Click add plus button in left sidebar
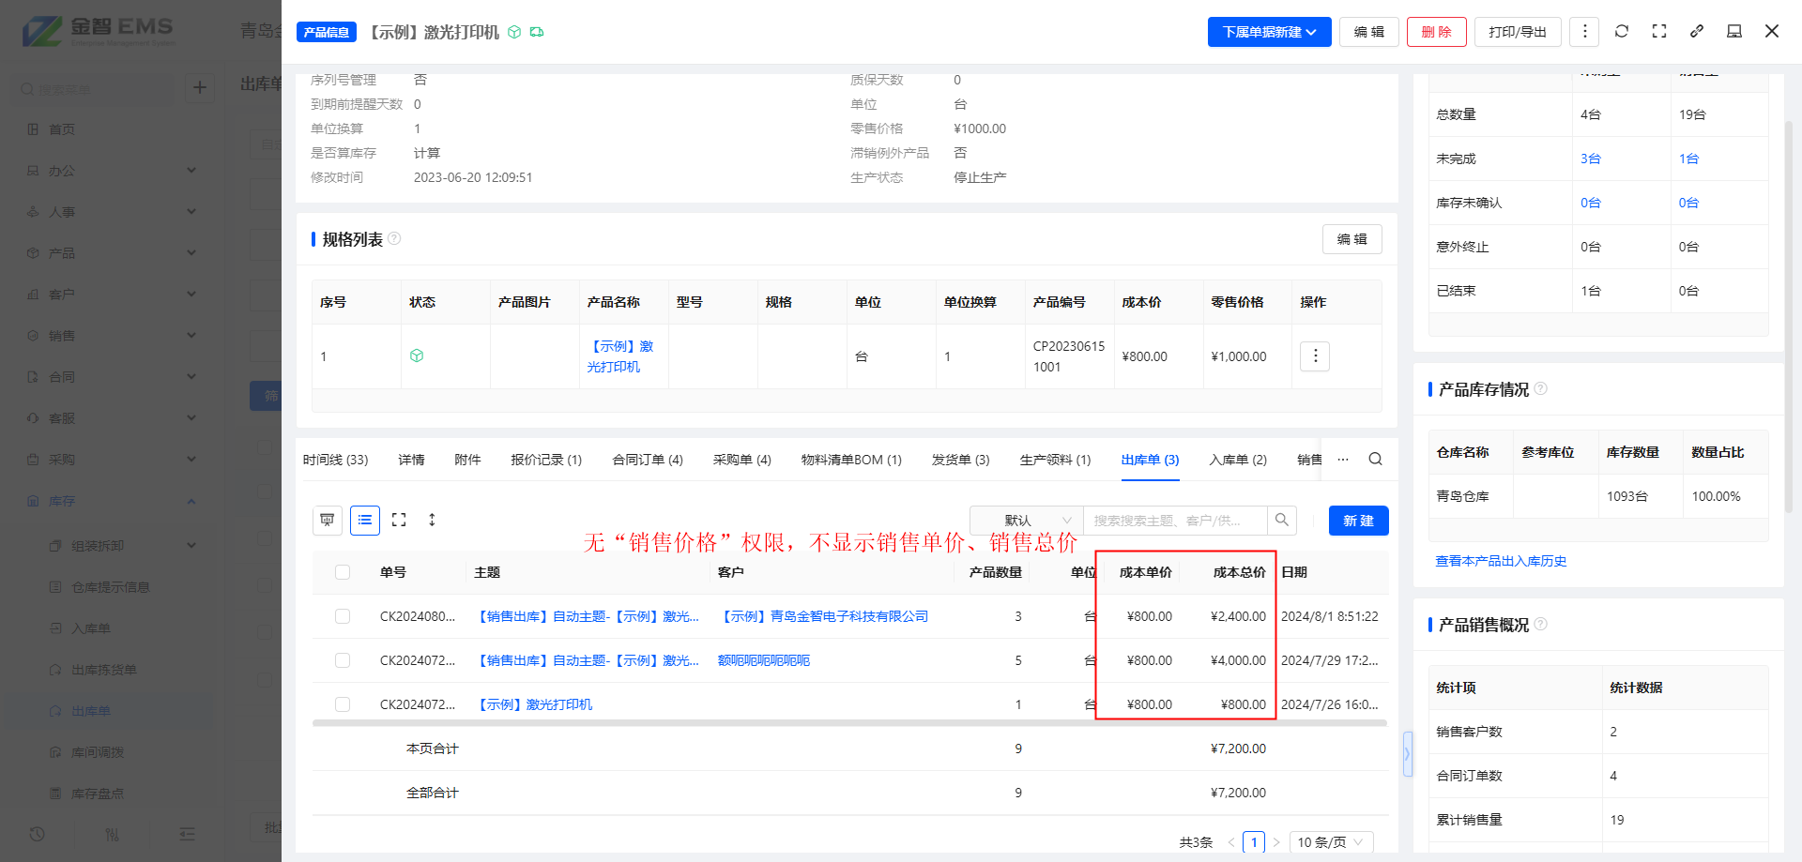Image resolution: width=1802 pixels, height=862 pixels. tap(199, 87)
